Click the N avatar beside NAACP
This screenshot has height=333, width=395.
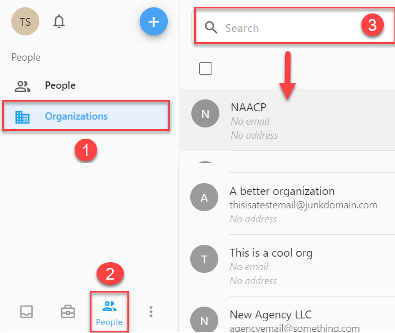(x=205, y=113)
